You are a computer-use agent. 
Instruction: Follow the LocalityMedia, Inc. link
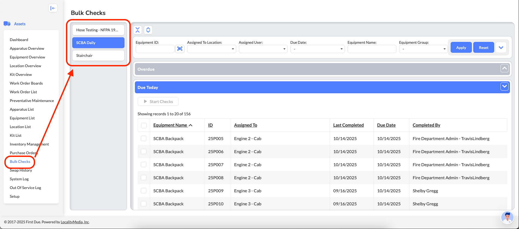[75, 222]
